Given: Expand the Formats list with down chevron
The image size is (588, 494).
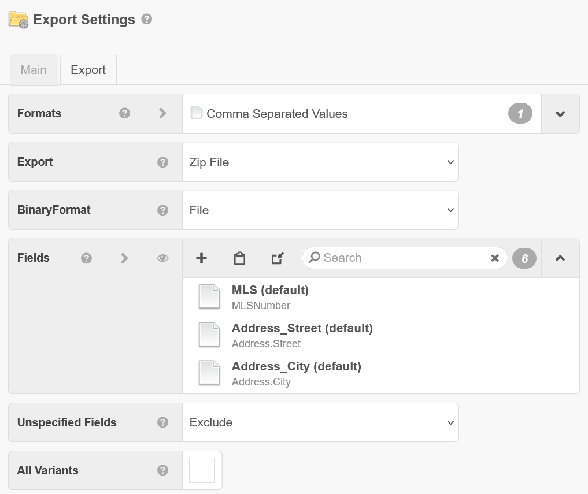Looking at the screenshot, I should [x=560, y=114].
